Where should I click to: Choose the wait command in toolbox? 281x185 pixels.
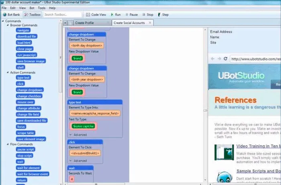tap(20, 162)
